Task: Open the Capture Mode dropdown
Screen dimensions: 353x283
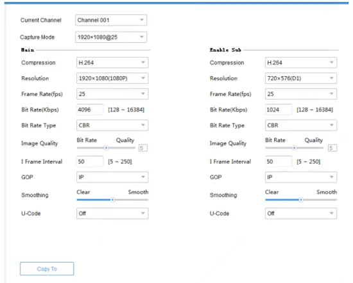Action: (x=111, y=37)
